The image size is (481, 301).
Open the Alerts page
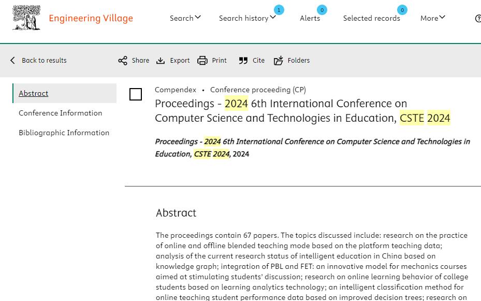[x=310, y=18]
